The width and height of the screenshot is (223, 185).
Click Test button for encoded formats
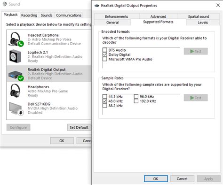tap(196, 51)
